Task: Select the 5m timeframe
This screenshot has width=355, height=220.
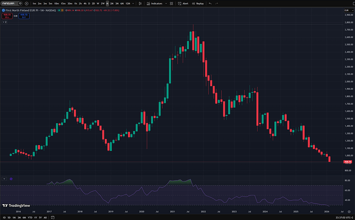Action: coord(50,4)
